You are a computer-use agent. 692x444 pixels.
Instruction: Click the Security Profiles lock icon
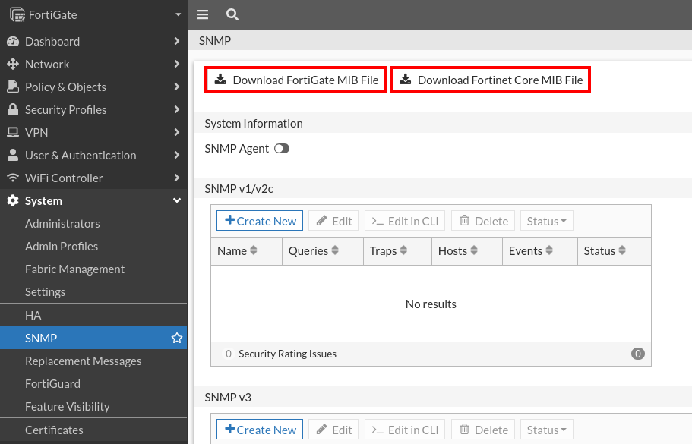coord(12,109)
